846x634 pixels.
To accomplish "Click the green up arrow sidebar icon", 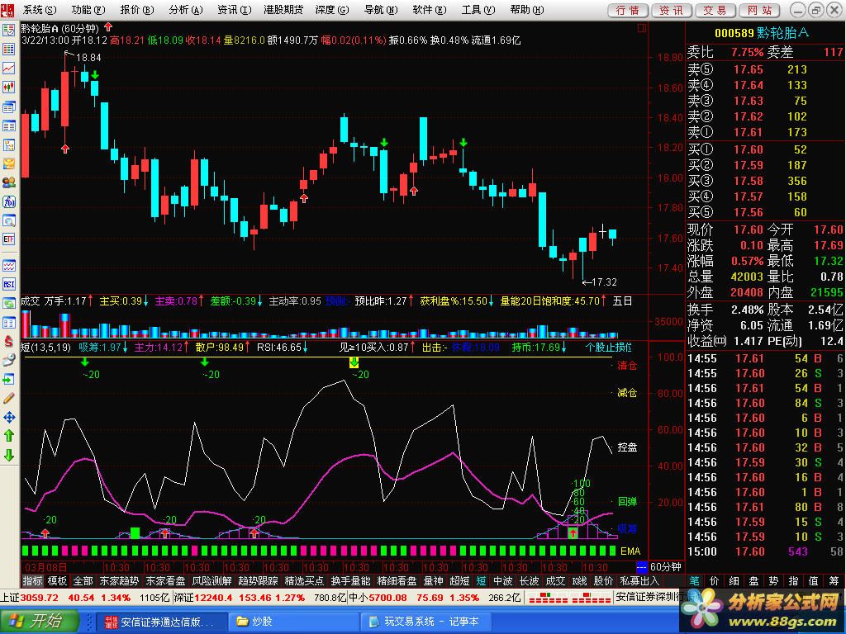I will (x=8, y=436).
